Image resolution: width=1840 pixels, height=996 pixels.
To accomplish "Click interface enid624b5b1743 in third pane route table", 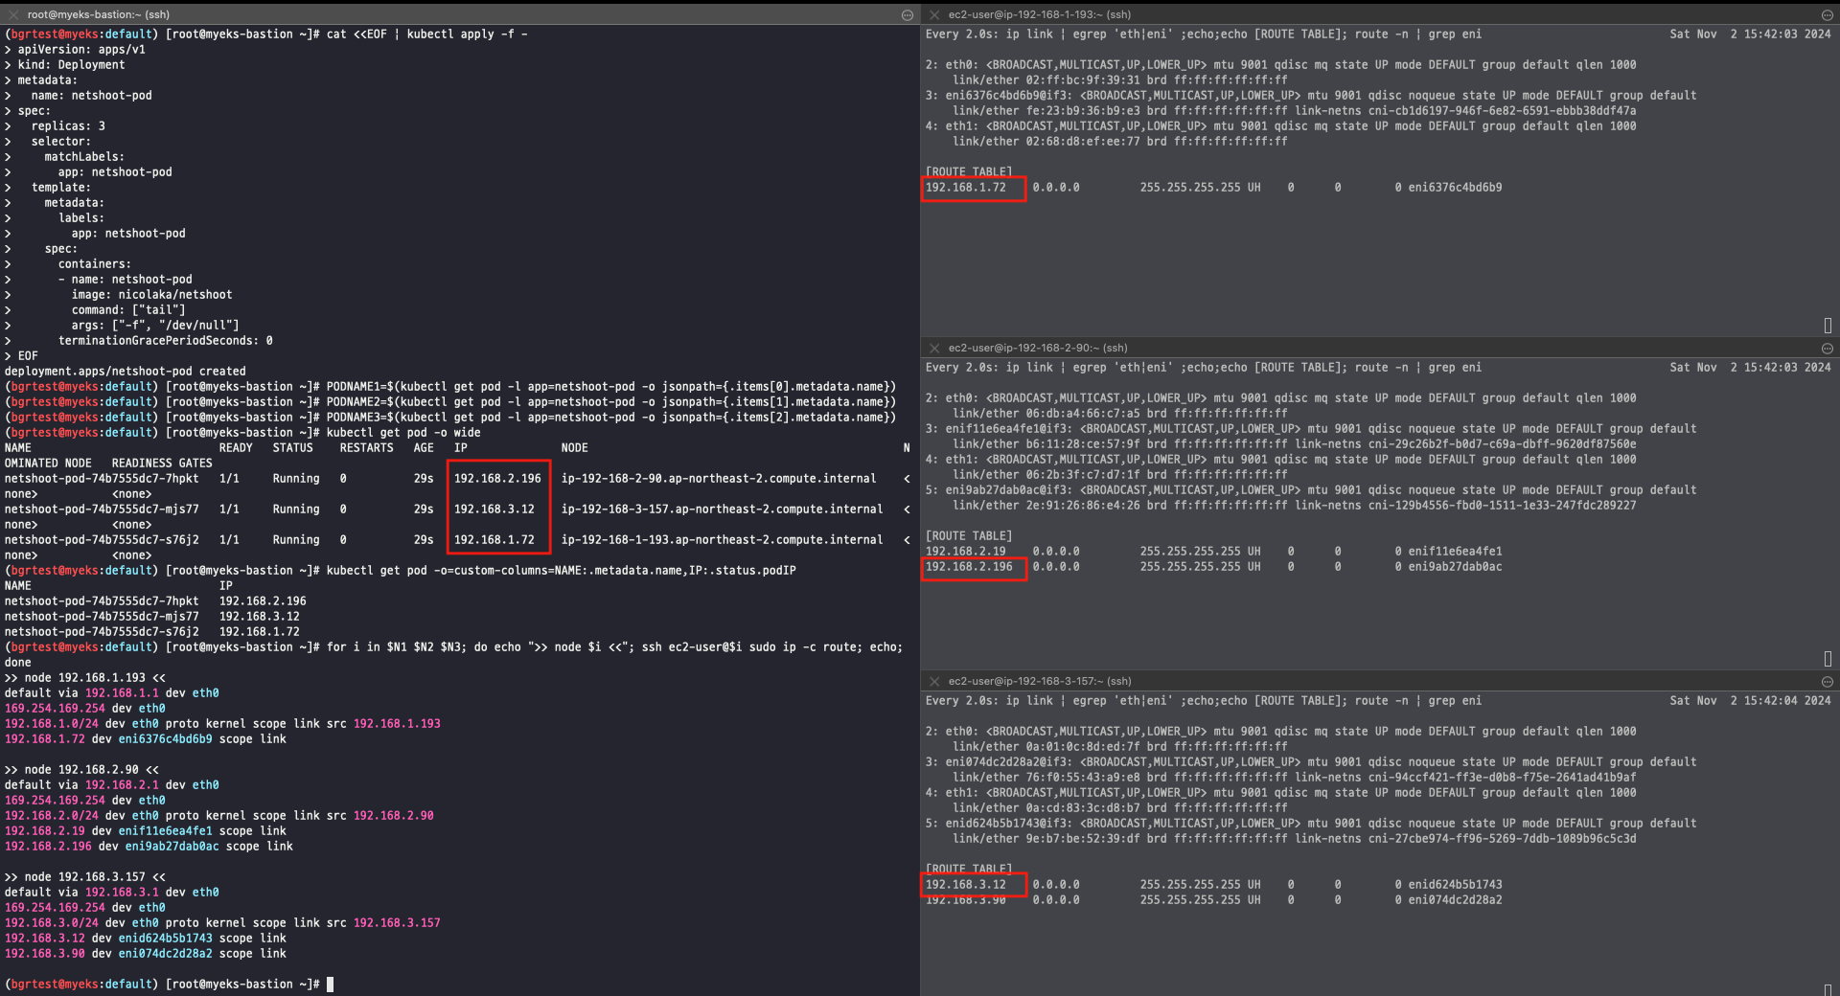I will [1455, 884].
